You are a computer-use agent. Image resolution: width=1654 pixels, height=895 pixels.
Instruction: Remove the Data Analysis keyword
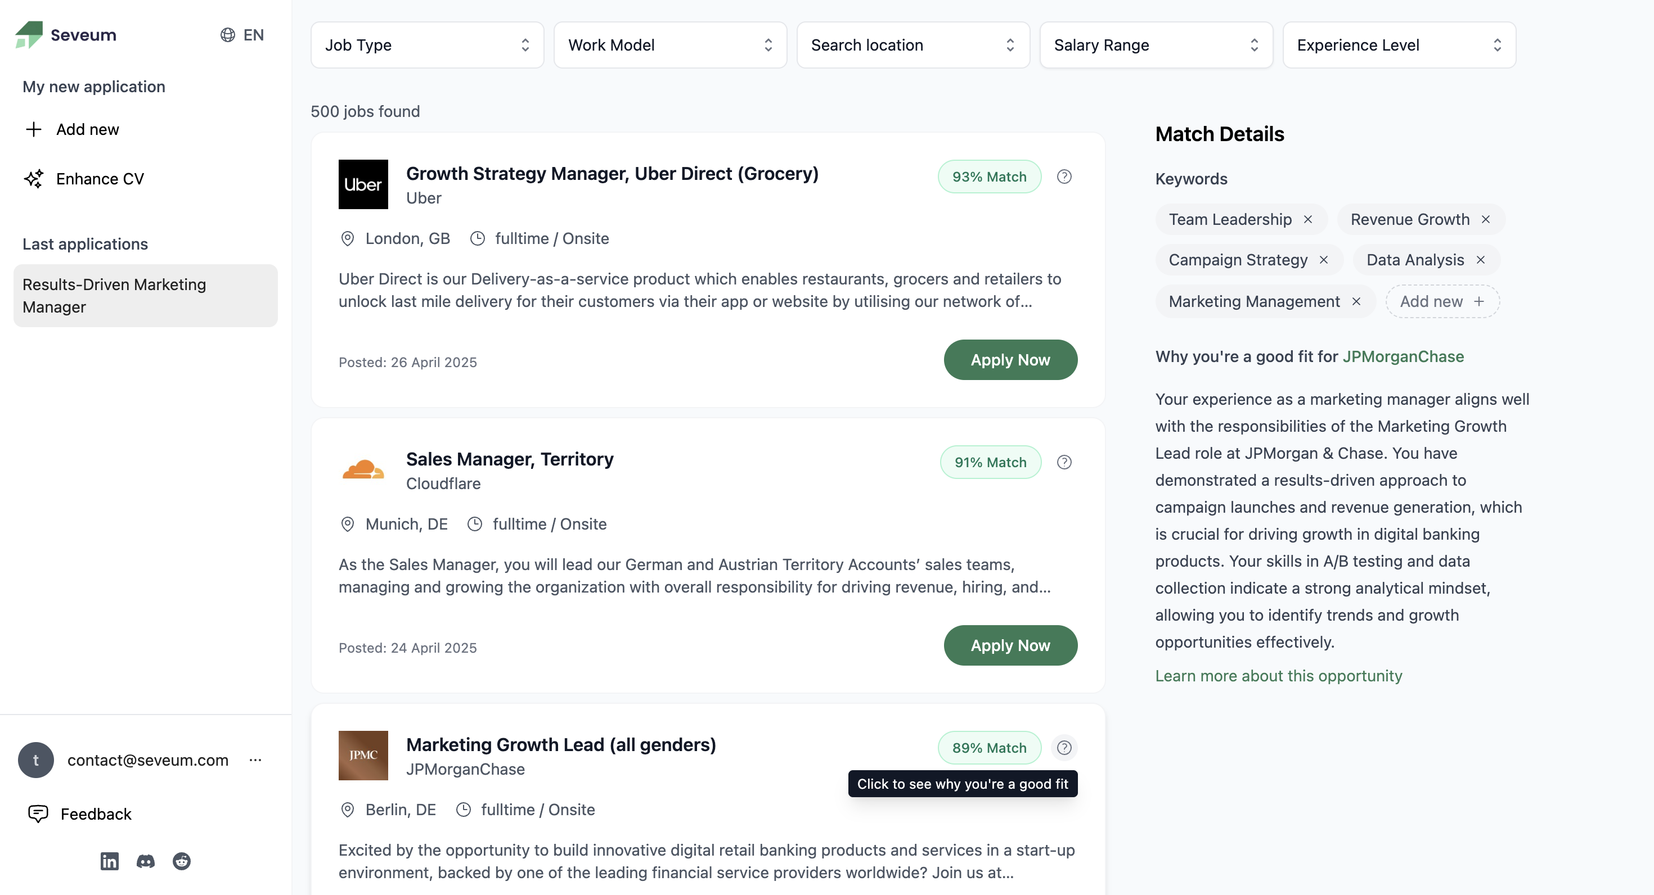(x=1481, y=260)
